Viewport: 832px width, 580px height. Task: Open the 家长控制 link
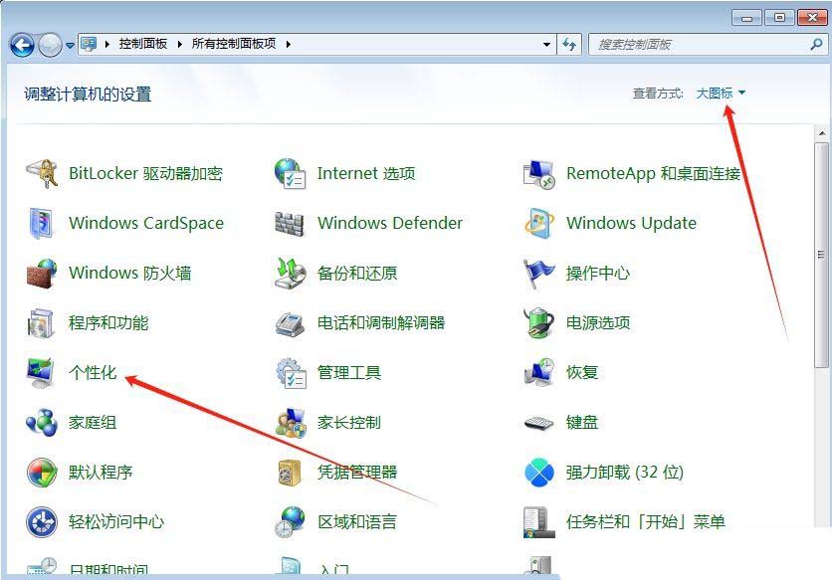(349, 423)
